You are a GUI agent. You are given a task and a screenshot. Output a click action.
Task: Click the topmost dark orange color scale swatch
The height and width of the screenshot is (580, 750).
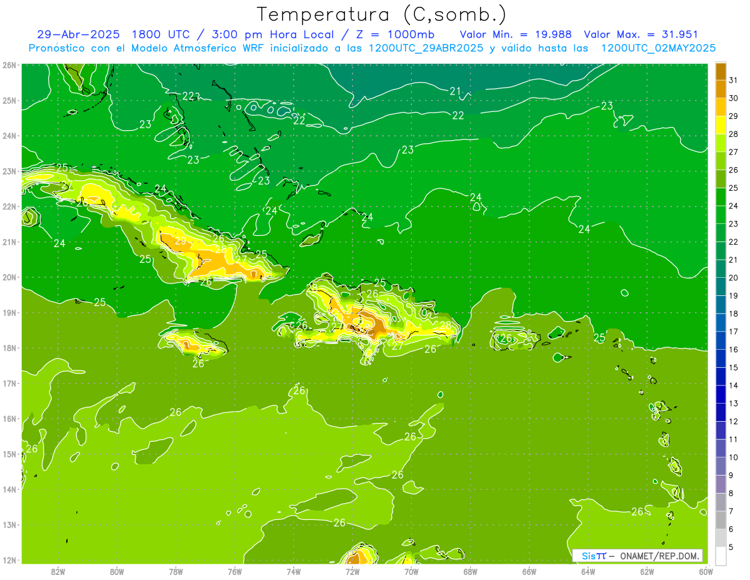[x=721, y=71]
